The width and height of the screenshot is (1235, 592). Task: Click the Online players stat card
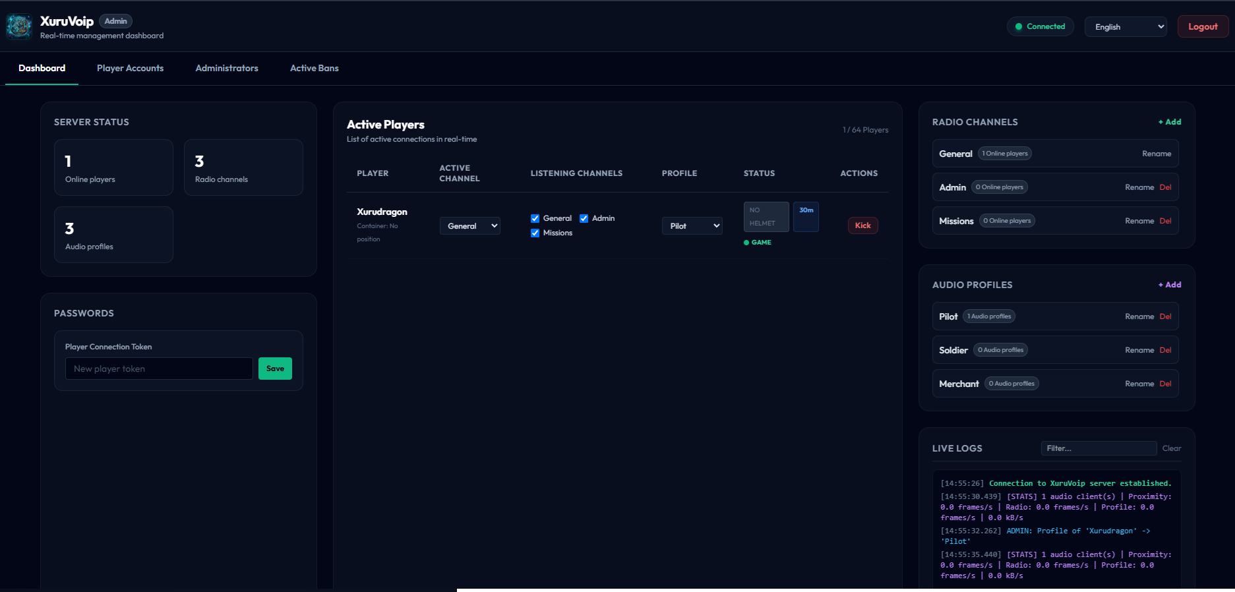(x=113, y=167)
